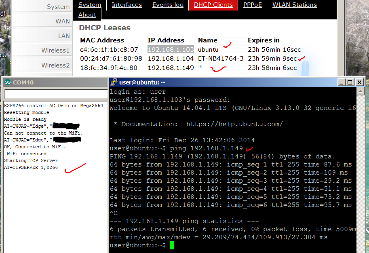Go to the PPPoE tab
Viewport: 369px width, 253px height.
[253, 5]
